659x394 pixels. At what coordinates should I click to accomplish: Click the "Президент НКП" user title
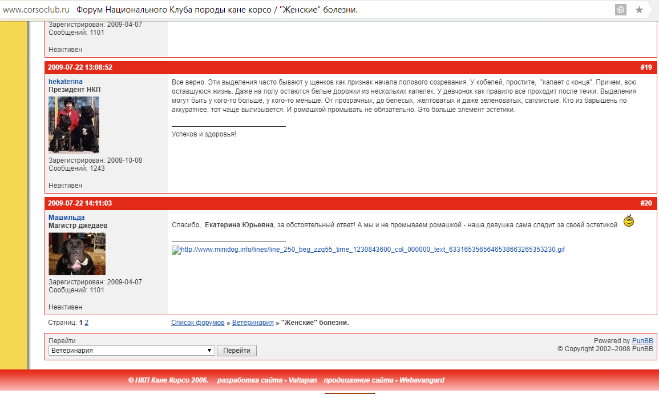(74, 90)
